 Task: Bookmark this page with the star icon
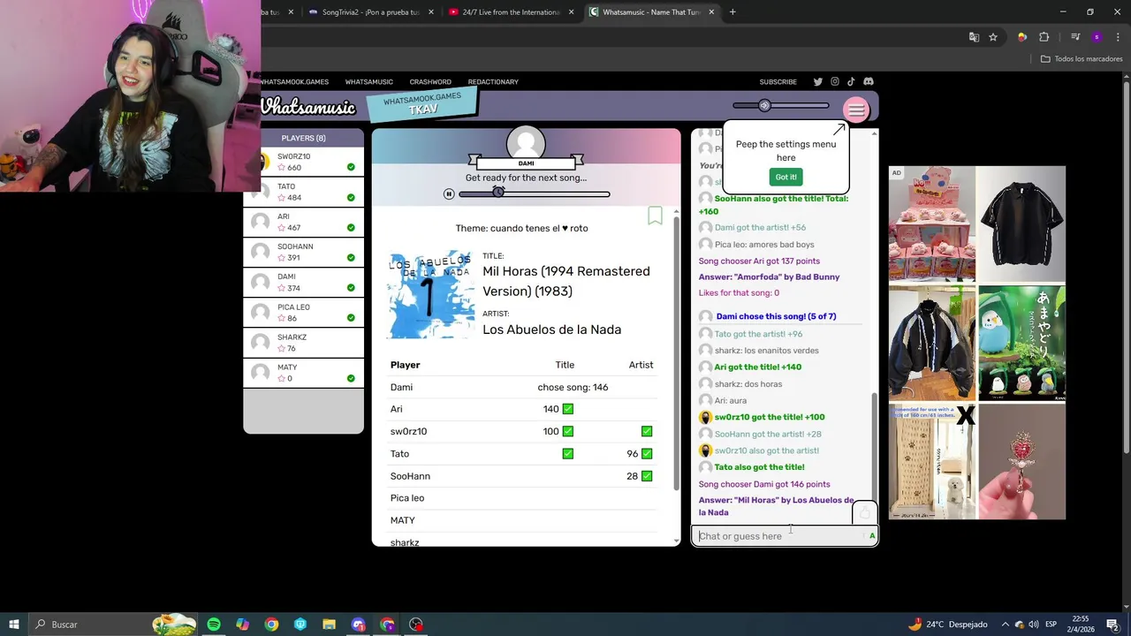point(993,37)
